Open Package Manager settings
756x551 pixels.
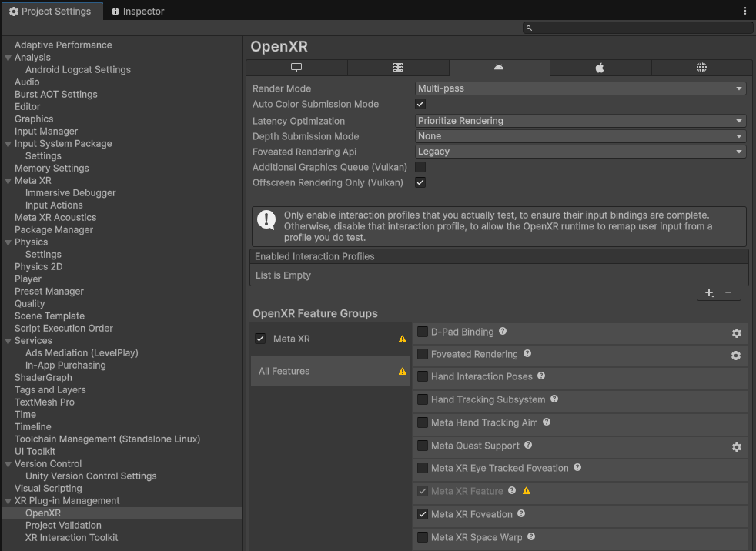54,229
